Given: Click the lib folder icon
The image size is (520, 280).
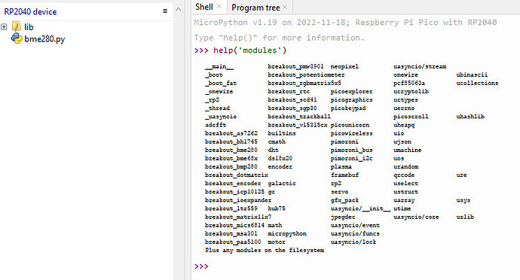Looking at the screenshot, I should click(x=17, y=26).
